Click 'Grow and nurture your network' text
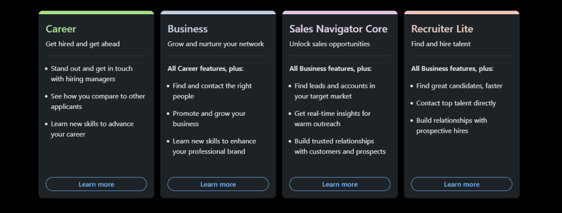The height and width of the screenshot is (213, 562). tap(216, 44)
